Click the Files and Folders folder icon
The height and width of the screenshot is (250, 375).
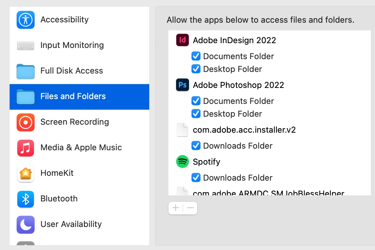click(x=26, y=97)
